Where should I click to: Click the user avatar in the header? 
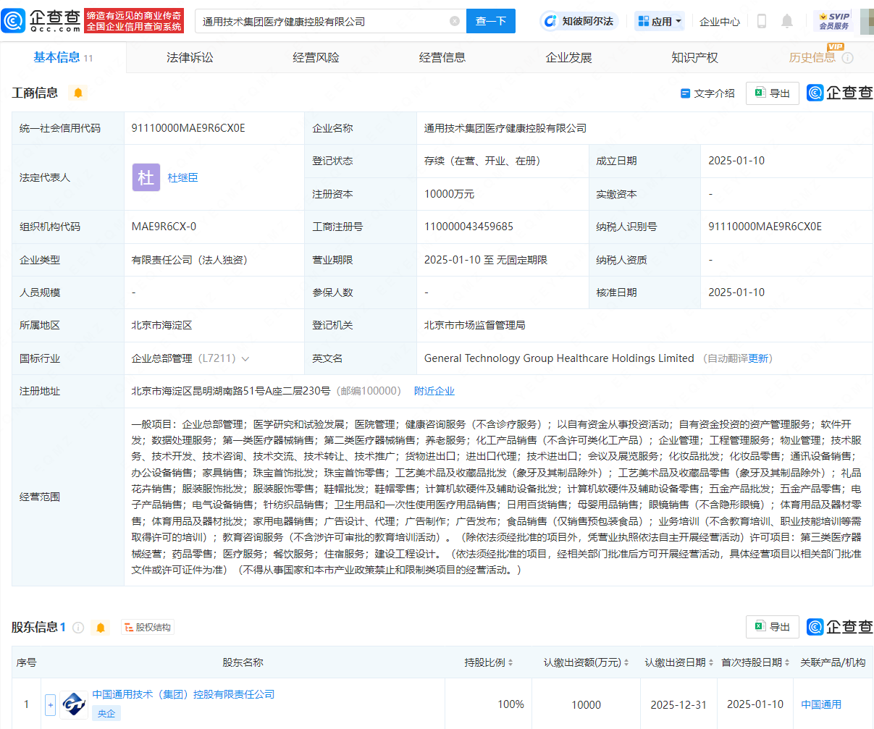pyautogui.click(x=867, y=21)
